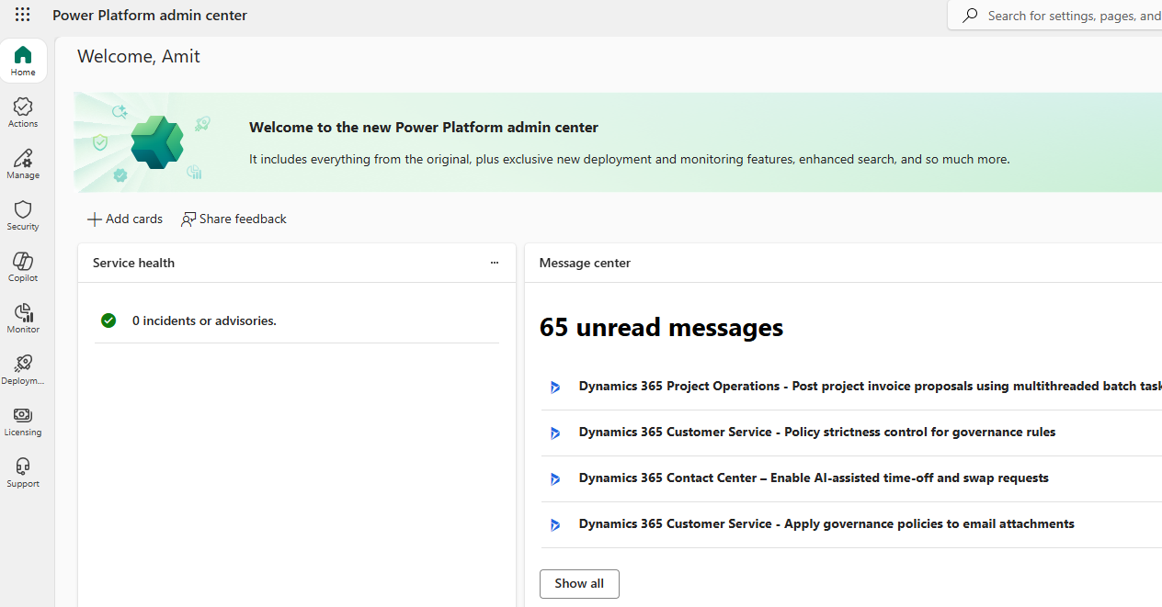The width and height of the screenshot is (1162, 607).
Task: Open Project Operations invoice proposals message
Action: click(x=870, y=386)
